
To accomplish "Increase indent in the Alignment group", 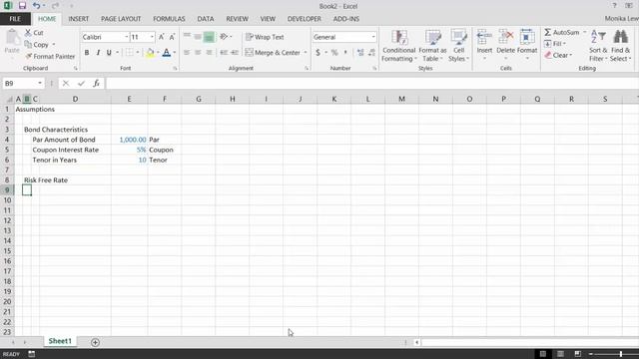I will click(235, 53).
